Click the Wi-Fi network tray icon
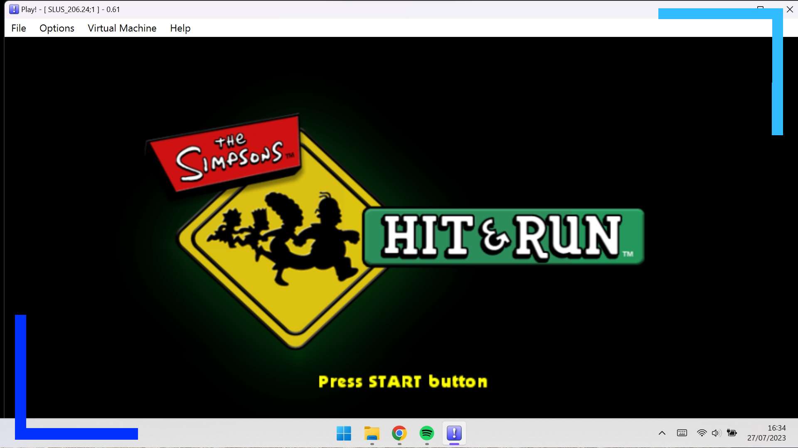 click(702, 433)
